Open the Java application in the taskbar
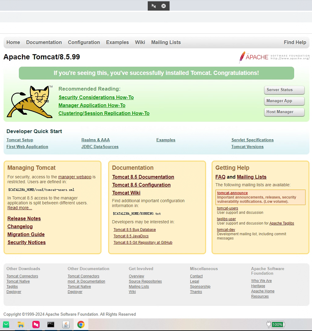The image size is (312, 331). click(x=66, y=324)
